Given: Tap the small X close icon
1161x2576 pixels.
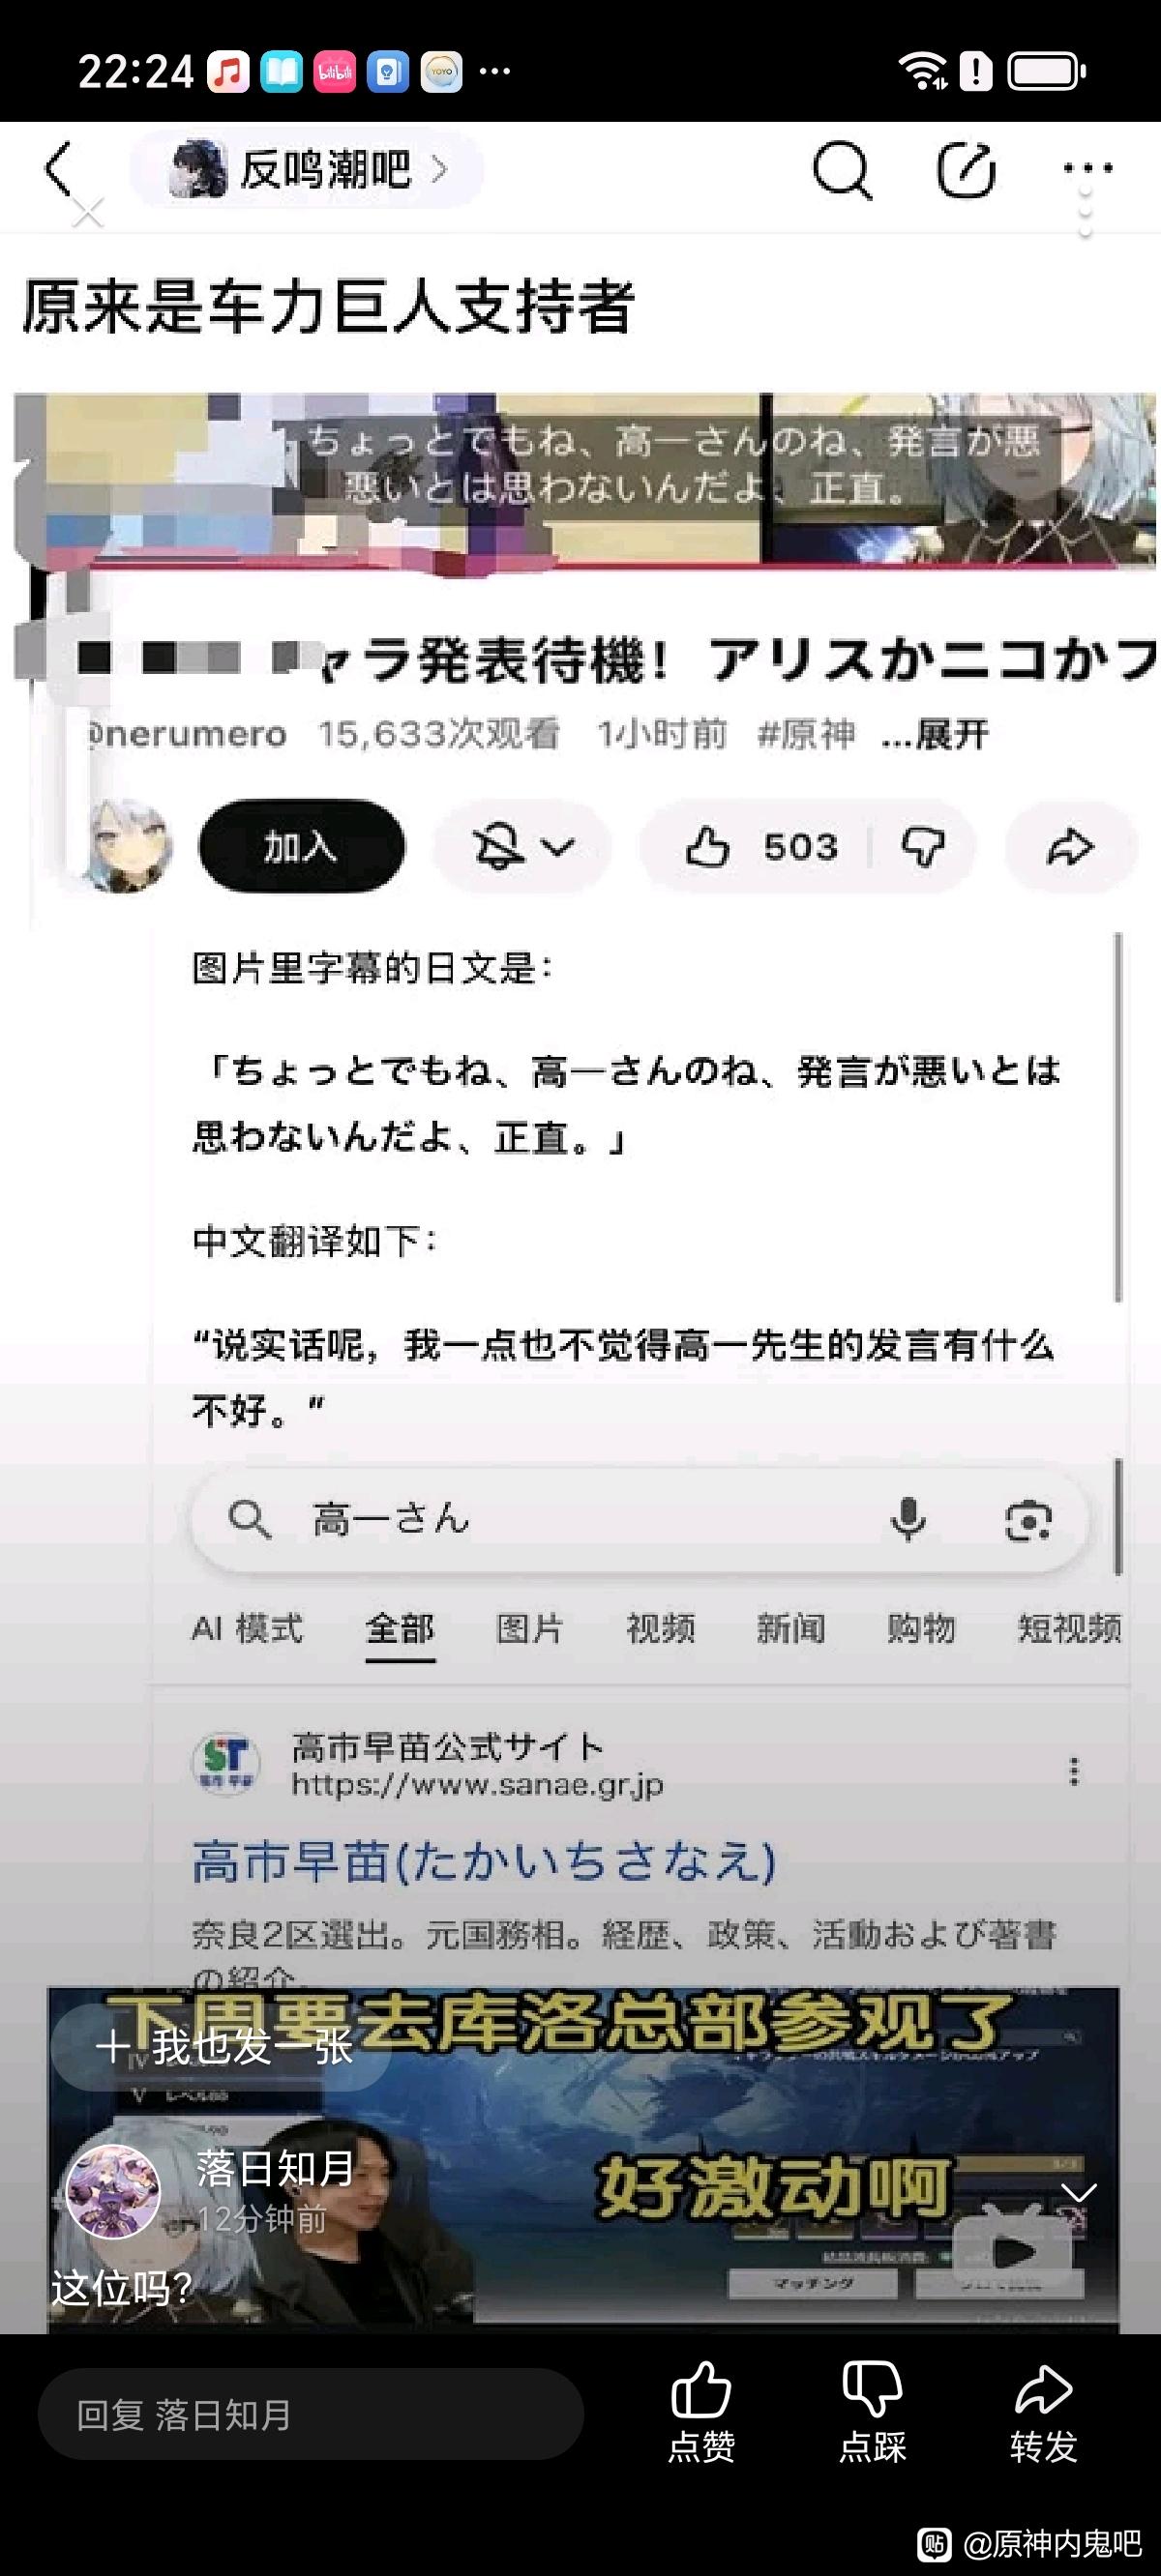Looking at the screenshot, I should (88, 213).
